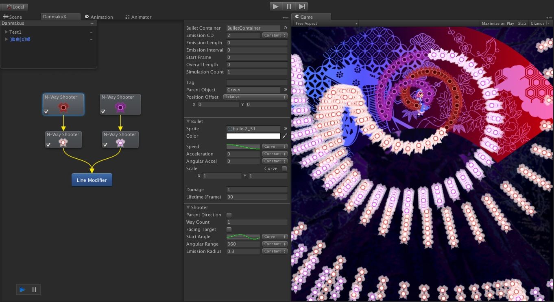Open the Acceleration Constant dropdown

[x=275, y=154]
